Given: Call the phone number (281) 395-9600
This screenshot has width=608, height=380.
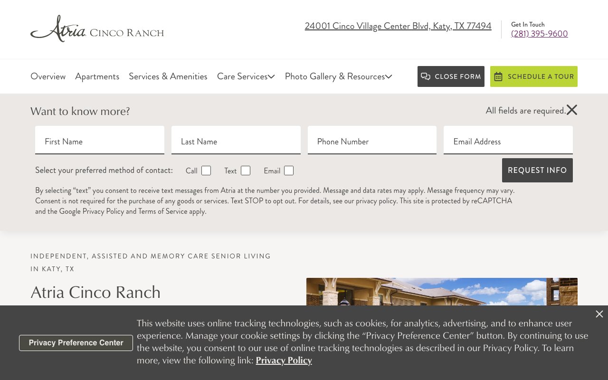Looking at the screenshot, I should click(540, 34).
